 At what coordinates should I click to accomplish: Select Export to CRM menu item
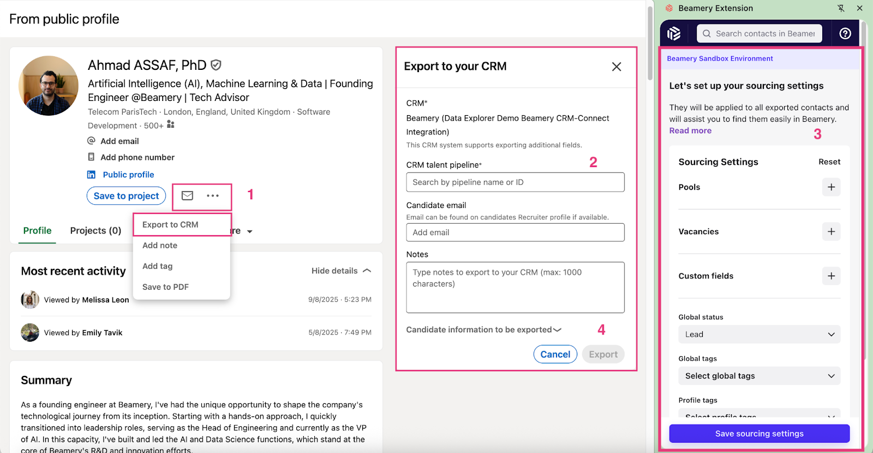(170, 225)
